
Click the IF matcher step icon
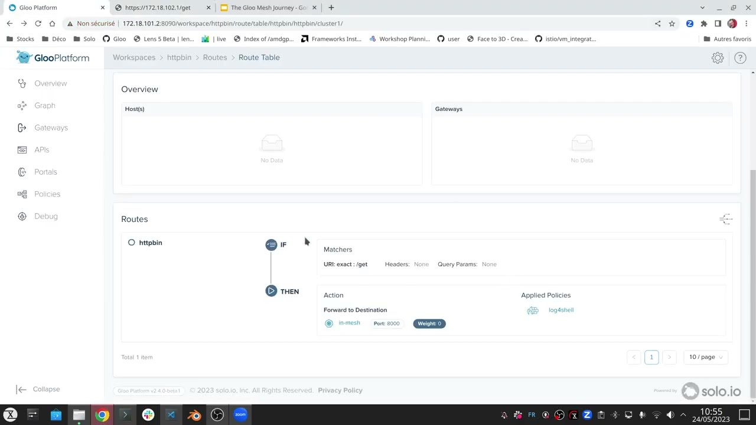pyautogui.click(x=271, y=245)
